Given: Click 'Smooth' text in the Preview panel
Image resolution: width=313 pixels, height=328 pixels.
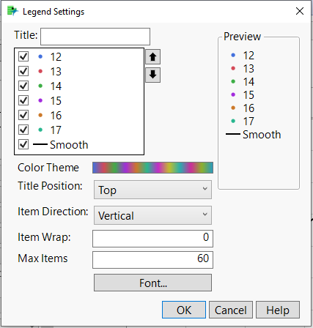Looking at the screenshot, I should [x=262, y=135].
